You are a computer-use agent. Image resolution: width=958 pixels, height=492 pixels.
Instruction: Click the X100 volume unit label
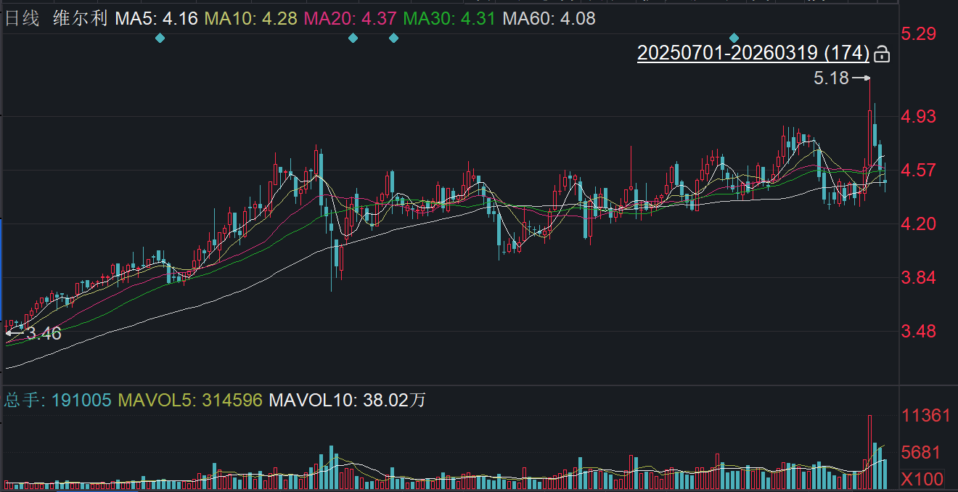click(922, 479)
